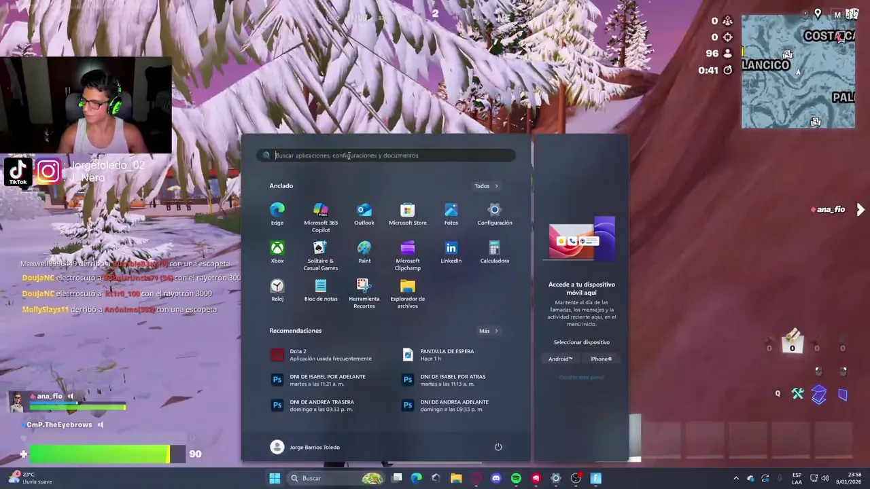The height and width of the screenshot is (489, 870).
Task: Open Discord from the taskbar
Action: pyautogui.click(x=496, y=478)
